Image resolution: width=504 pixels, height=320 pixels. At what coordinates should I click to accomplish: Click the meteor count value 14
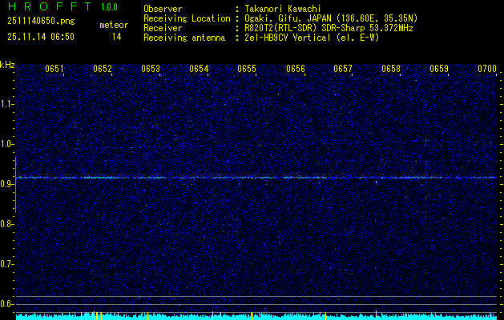coord(117,36)
